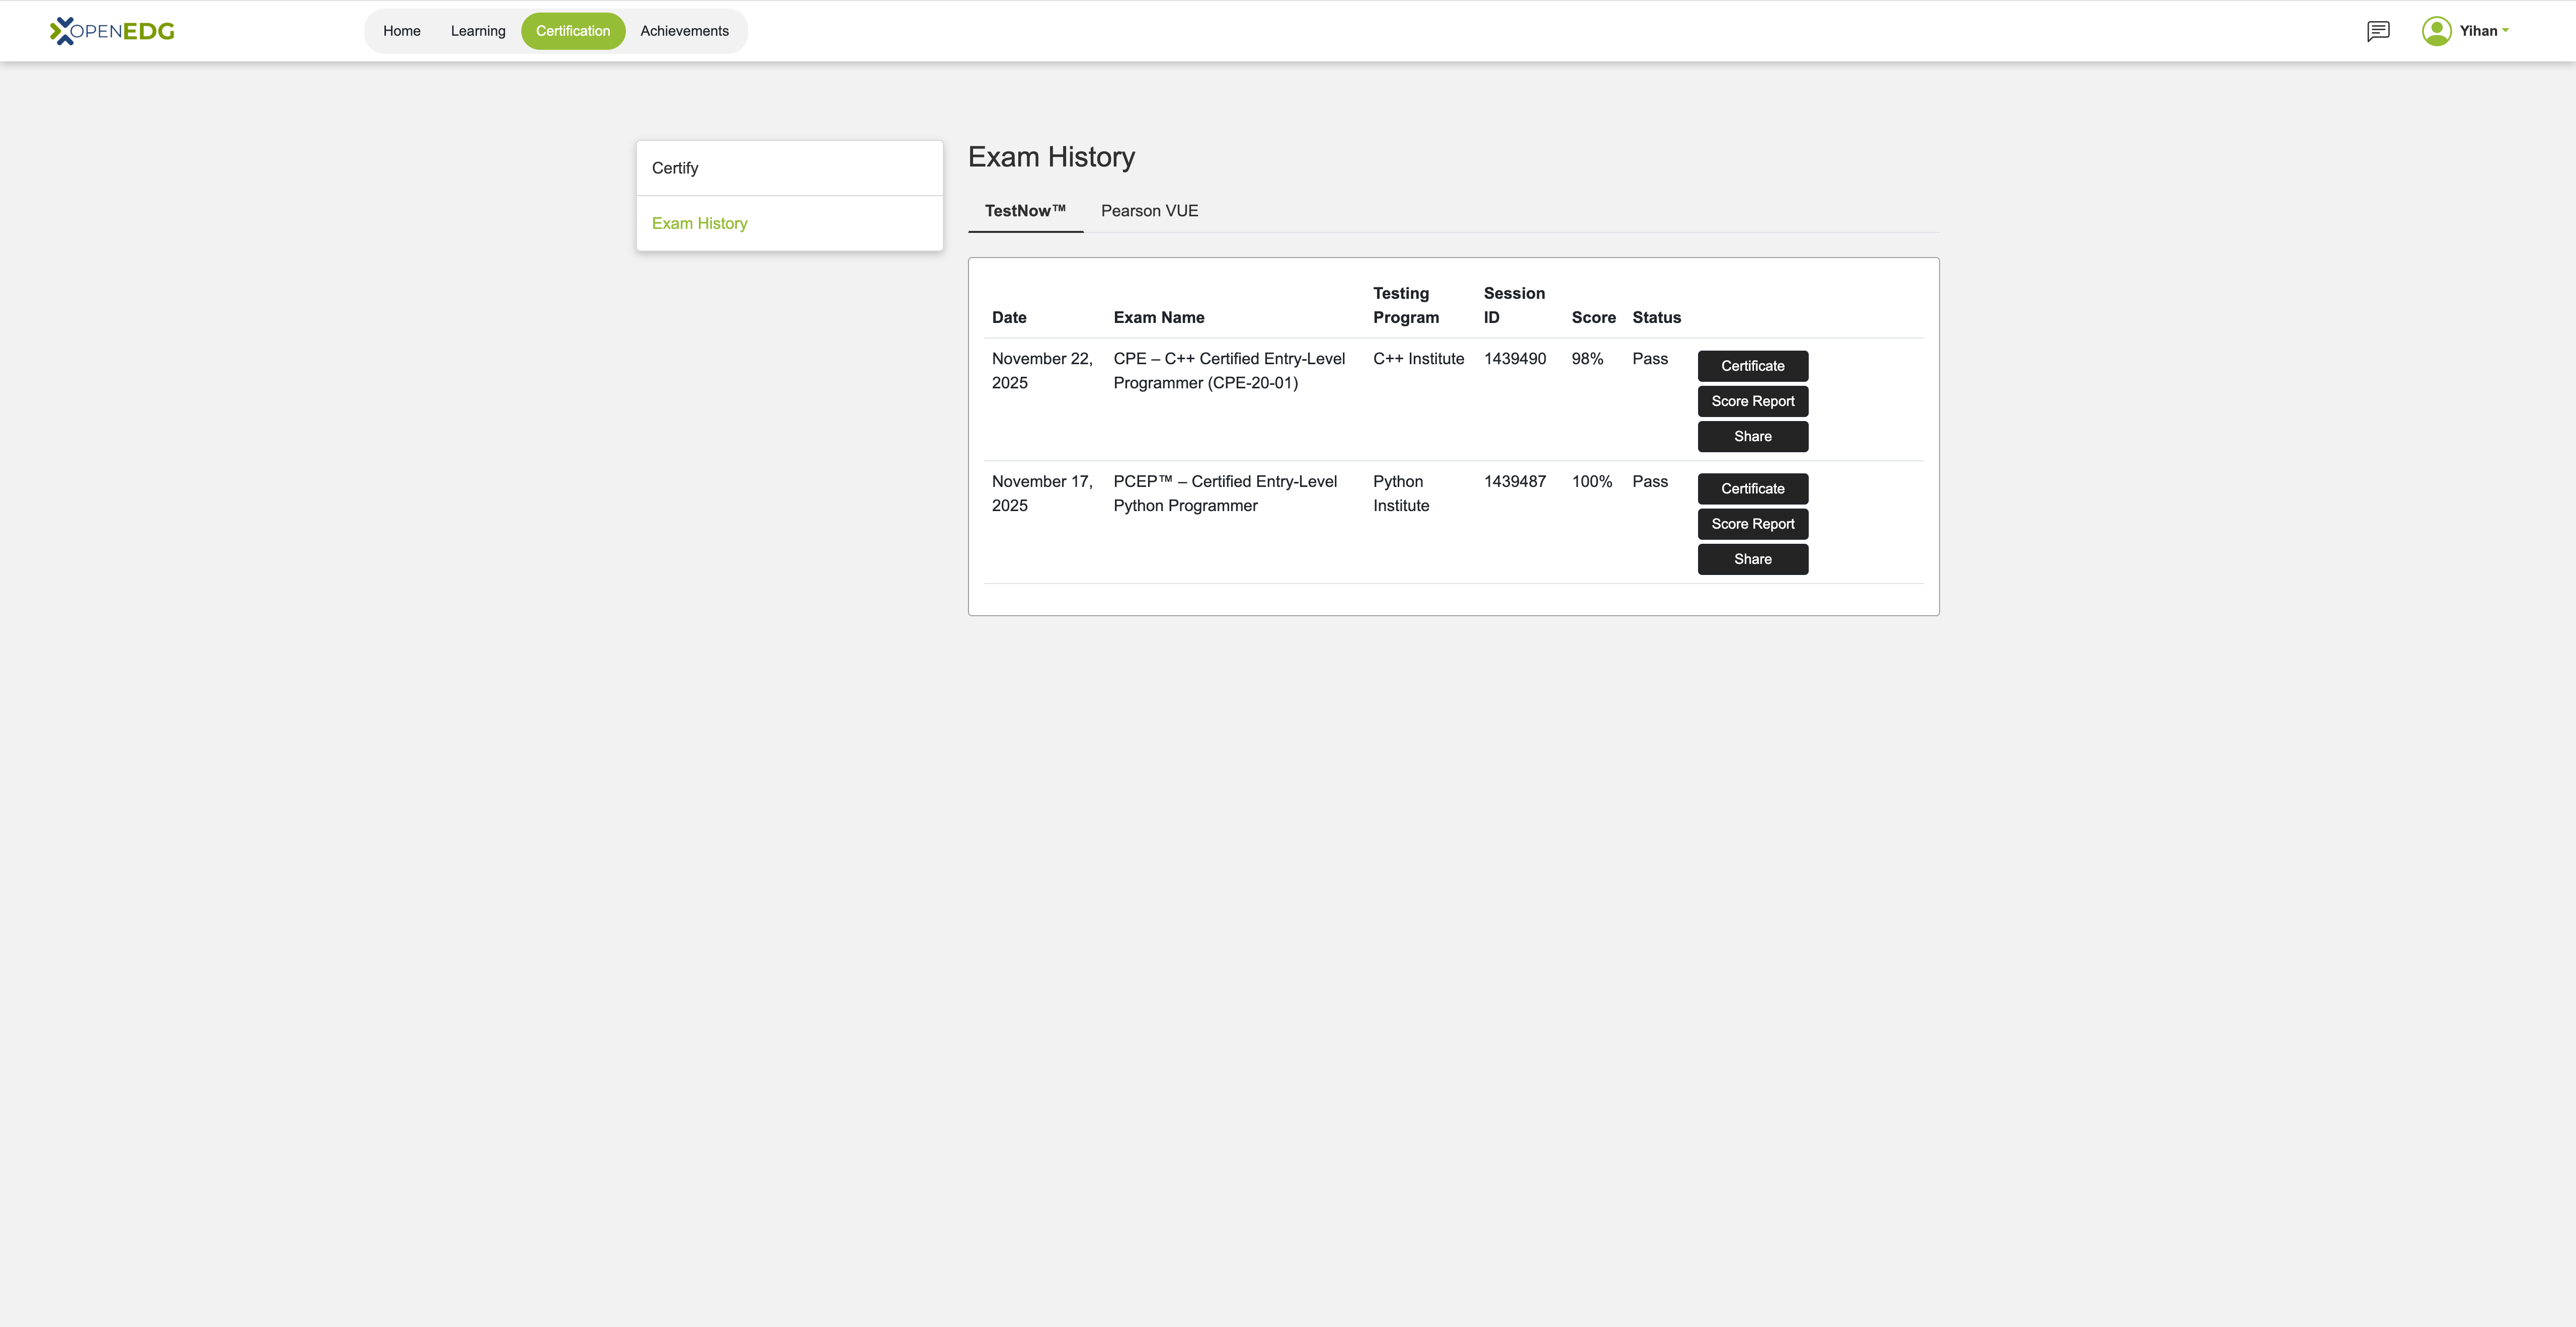The height and width of the screenshot is (1327, 2576).
Task: Click the Session ID column header
Action: coord(1514,305)
